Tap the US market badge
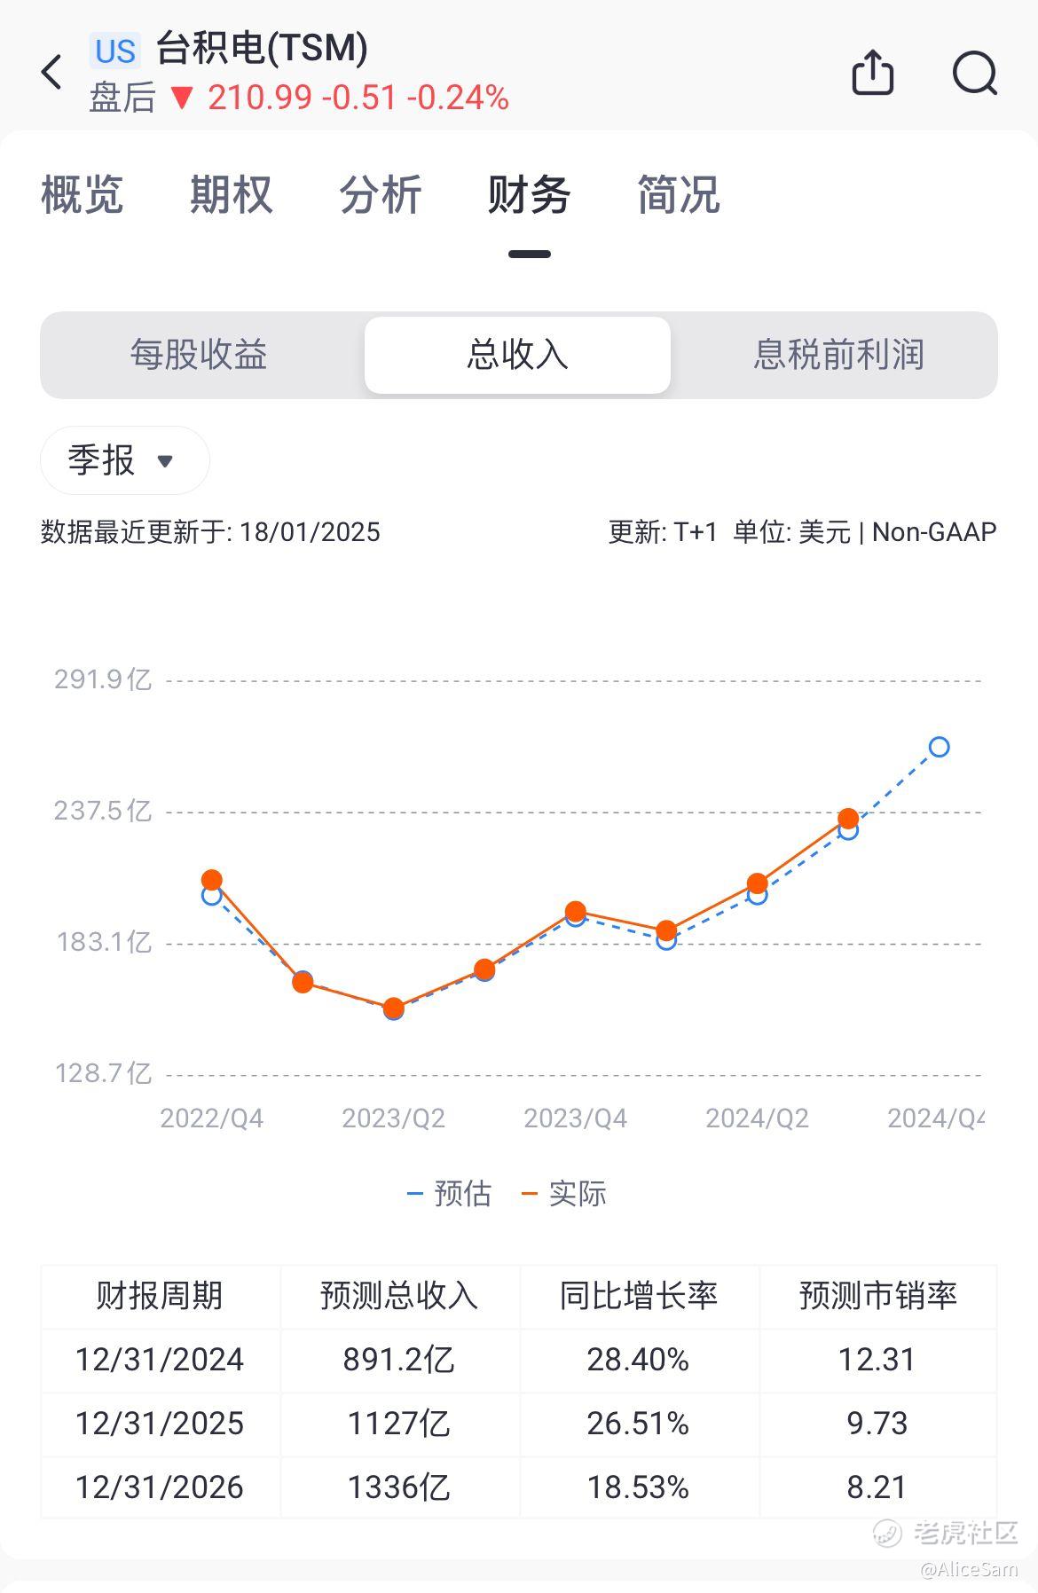Screen dimensions: 1038x1593 click(x=115, y=51)
